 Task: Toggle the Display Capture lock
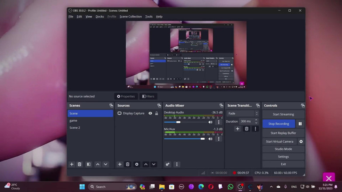click(x=157, y=113)
